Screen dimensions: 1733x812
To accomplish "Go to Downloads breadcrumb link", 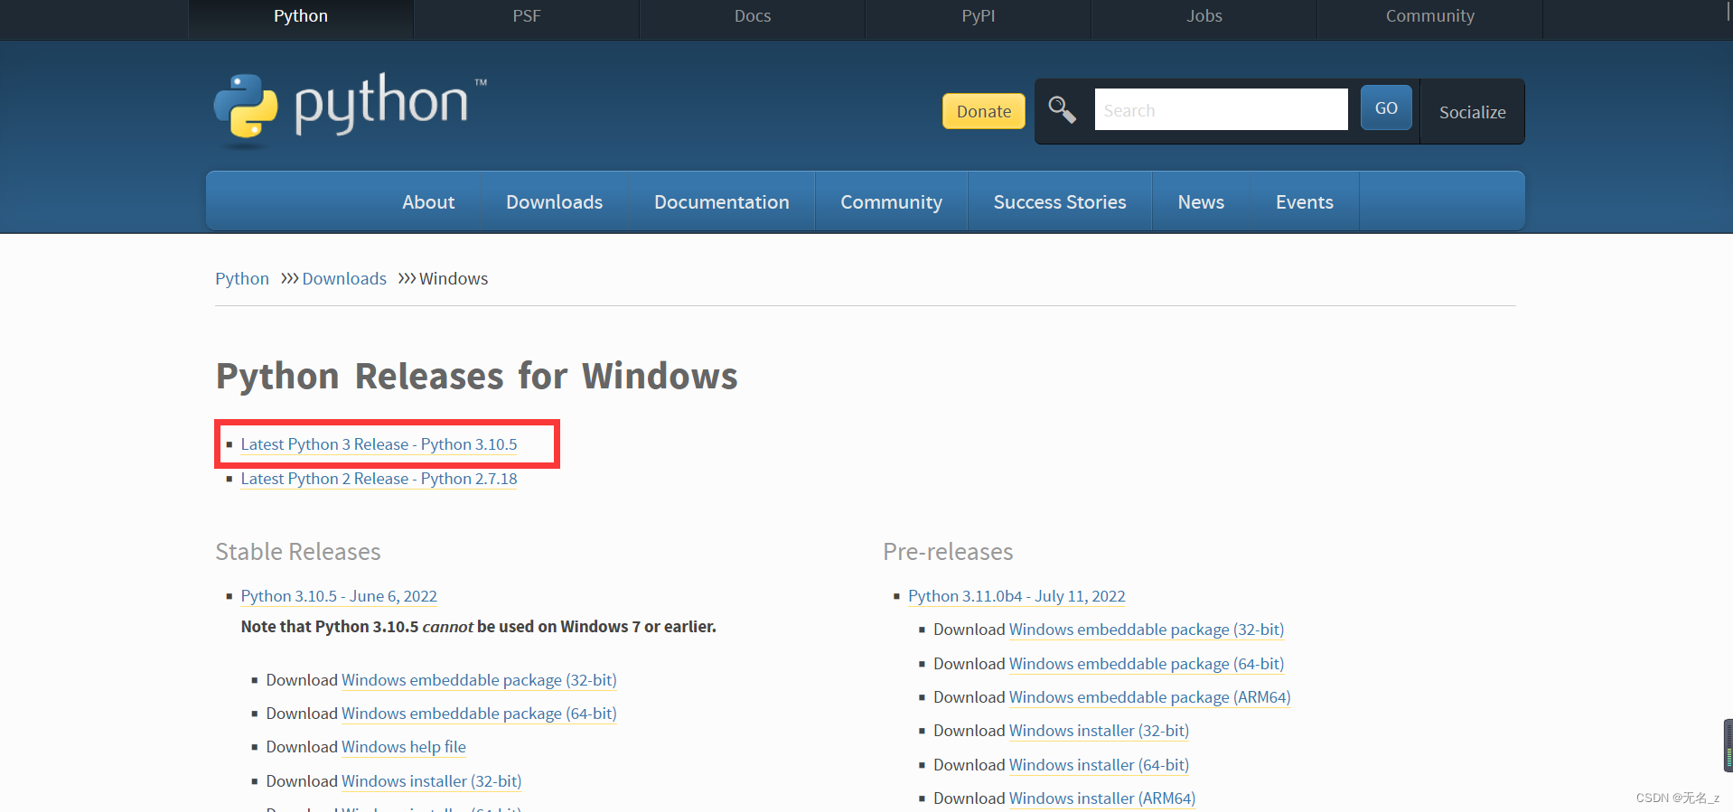I will pyautogui.click(x=344, y=278).
